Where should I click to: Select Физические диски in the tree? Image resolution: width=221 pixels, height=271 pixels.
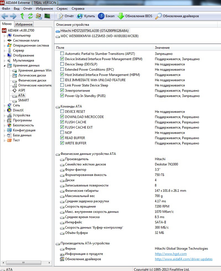[32, 80]
